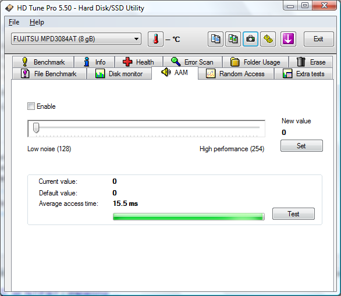Viewport: 341px width, 296px height.
Task: Open the Random Access tab
Action: [236, 74]
